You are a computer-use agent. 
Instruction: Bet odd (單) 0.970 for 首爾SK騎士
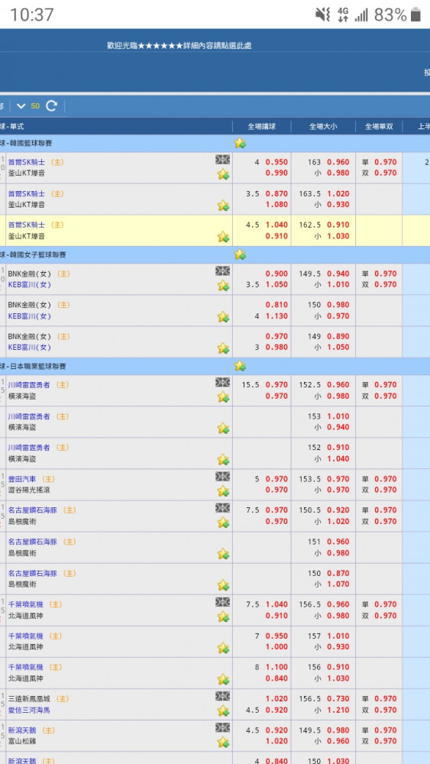point(386,162)
